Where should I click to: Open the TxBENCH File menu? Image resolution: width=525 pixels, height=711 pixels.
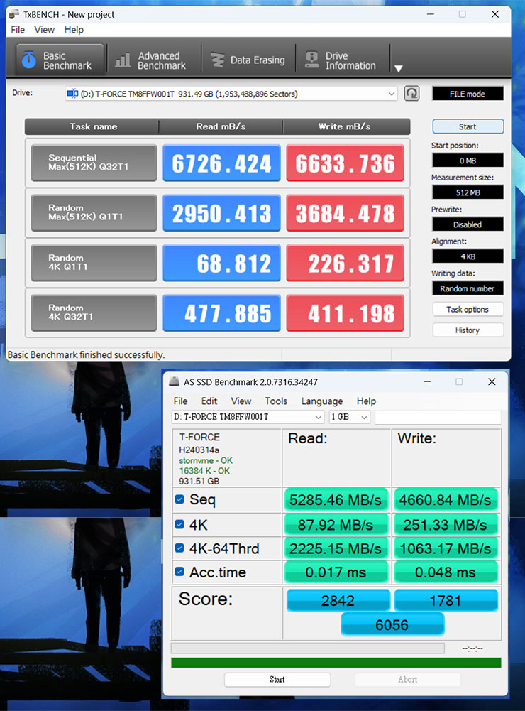[x=18, y=30]
